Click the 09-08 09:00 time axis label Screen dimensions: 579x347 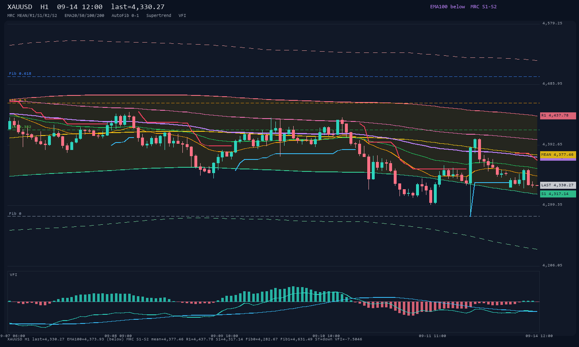click(118, 336)
